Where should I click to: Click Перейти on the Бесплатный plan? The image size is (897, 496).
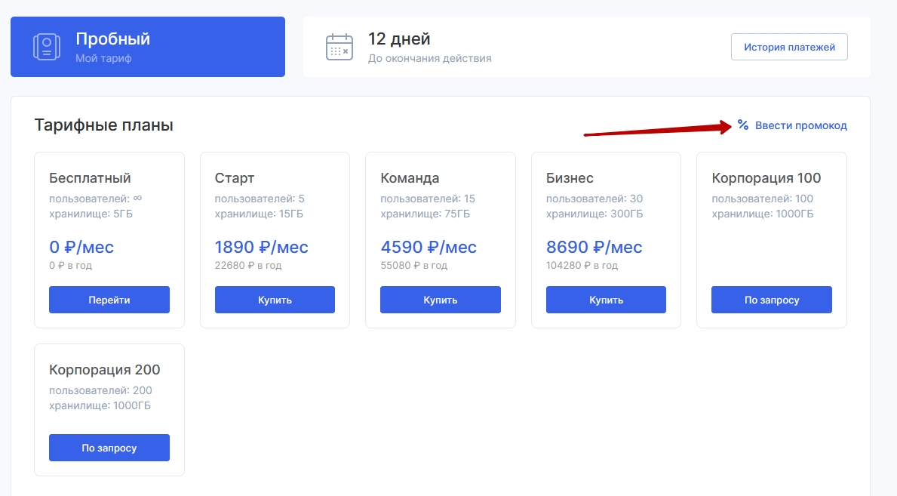109,300
